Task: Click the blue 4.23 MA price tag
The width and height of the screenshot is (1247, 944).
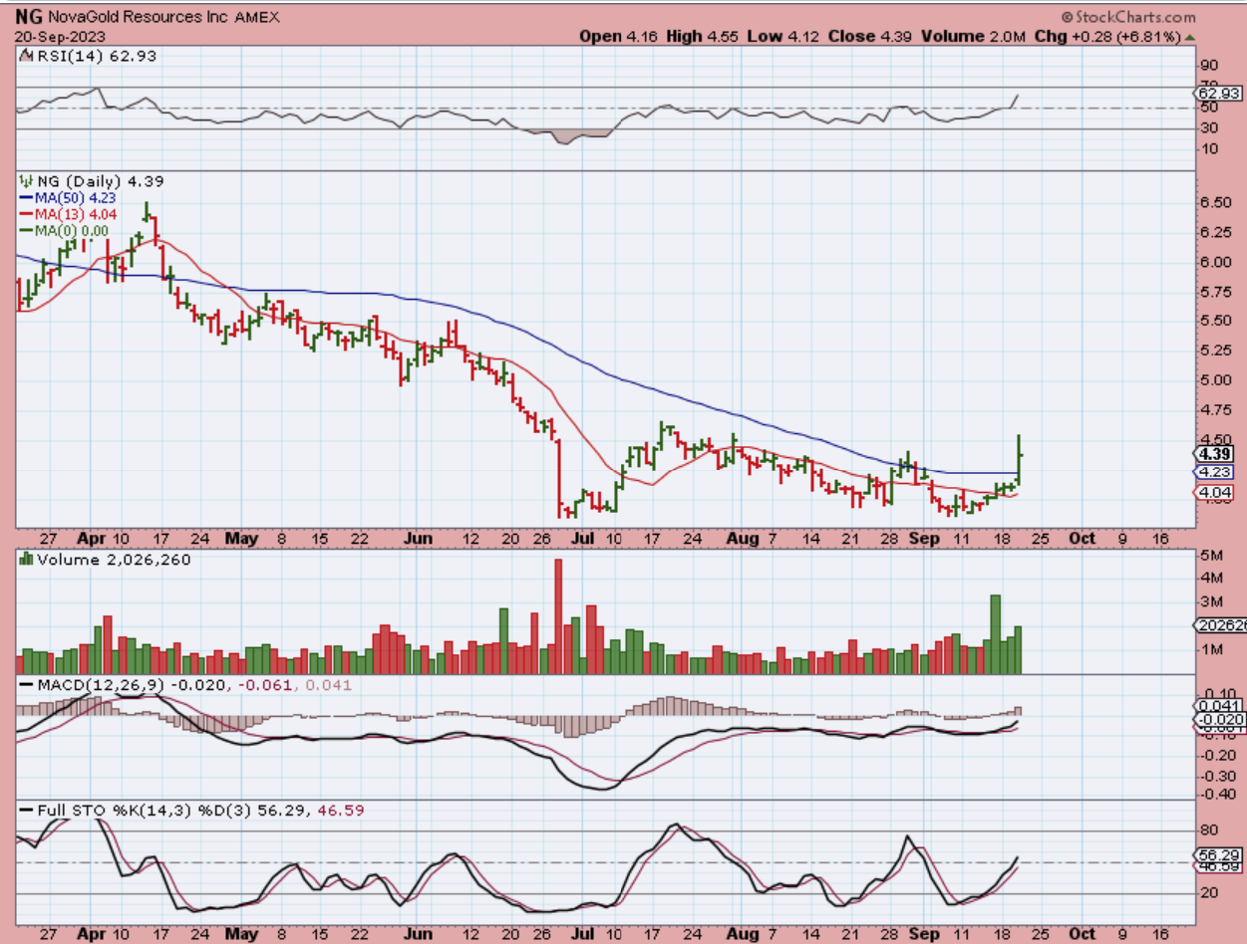Action: 1213,472
